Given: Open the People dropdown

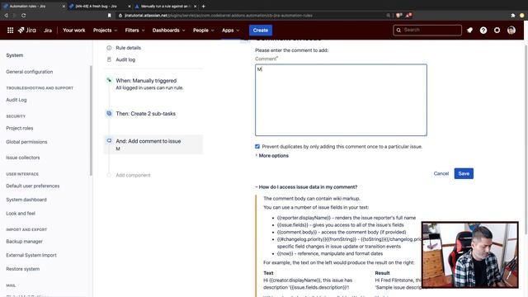Looking at the screenshot, I should tap(204, 31).
